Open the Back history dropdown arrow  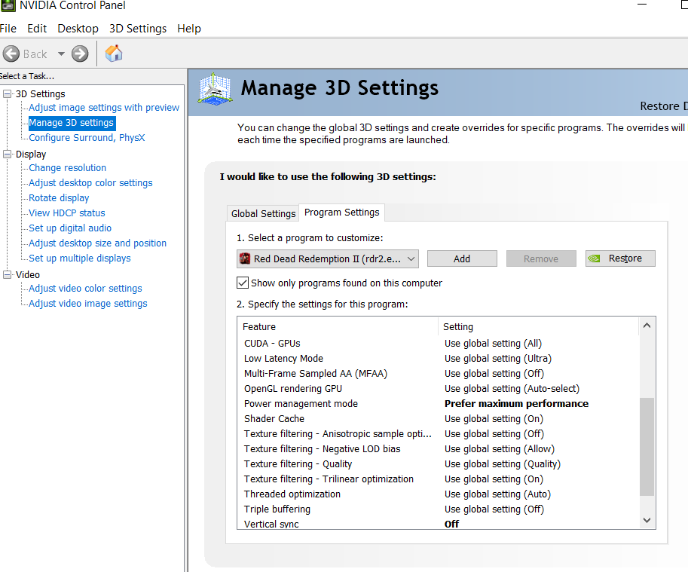[x=62, y=54]
